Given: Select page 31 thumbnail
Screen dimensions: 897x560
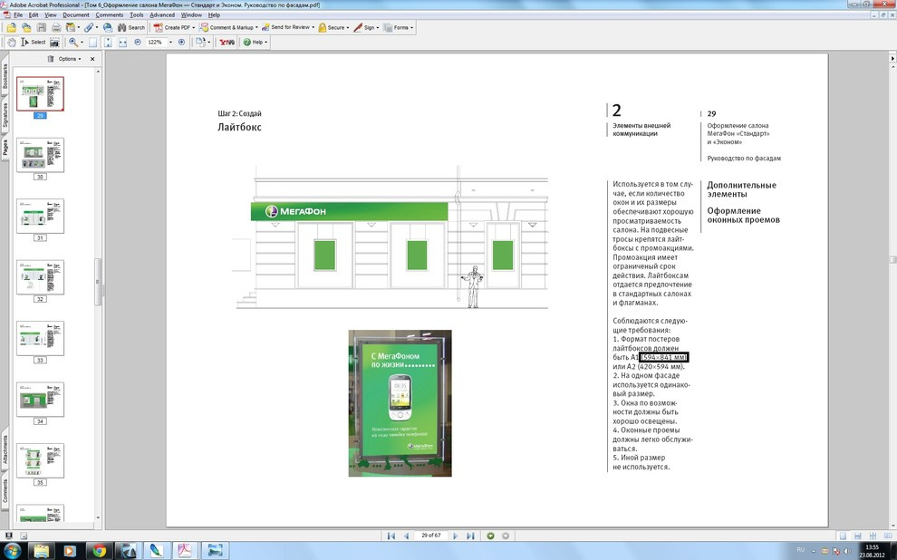Looking at the screenshot, I should coord(40,217).
